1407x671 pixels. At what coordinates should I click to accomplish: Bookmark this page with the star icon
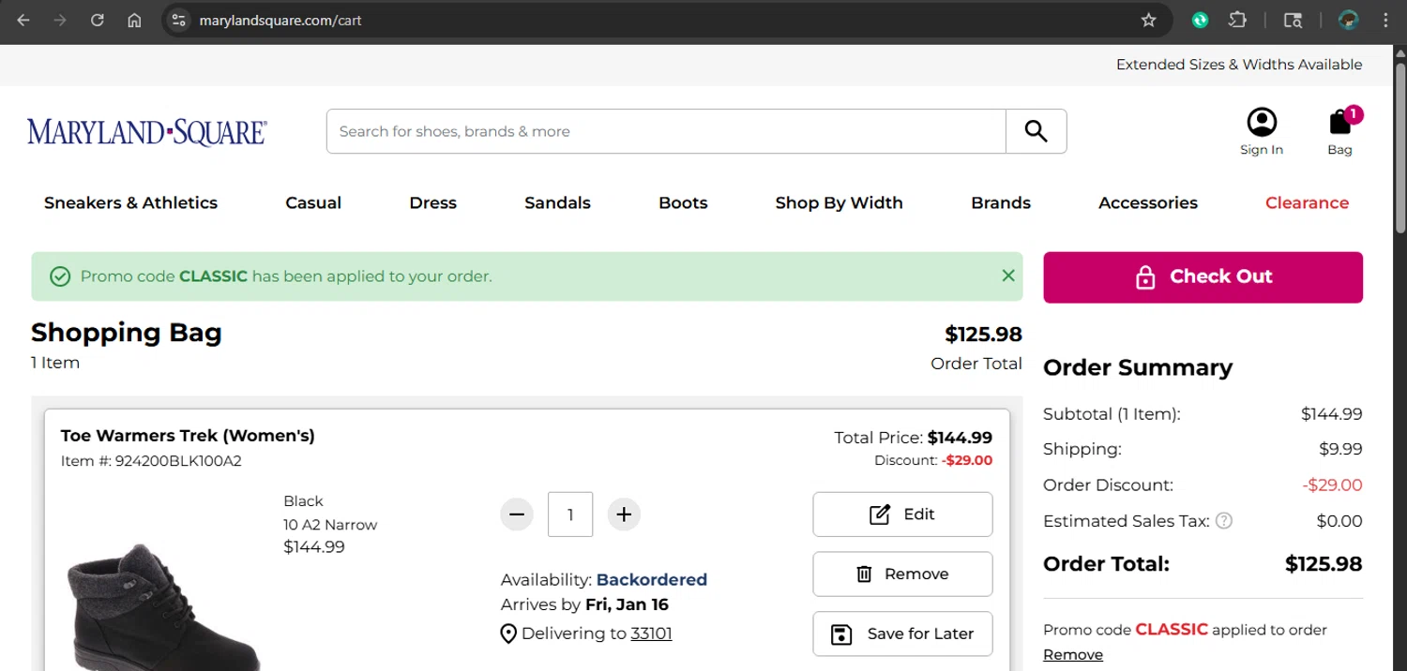(x=1148, y=20)
